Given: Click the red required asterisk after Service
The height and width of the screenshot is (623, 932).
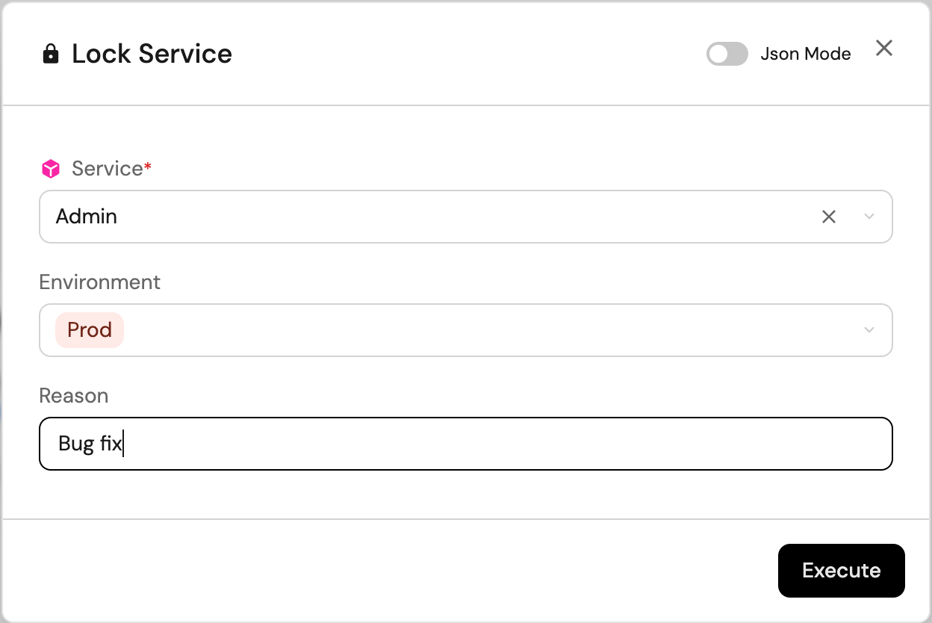Looking at the screenshot, I should (x=148, y=166).
